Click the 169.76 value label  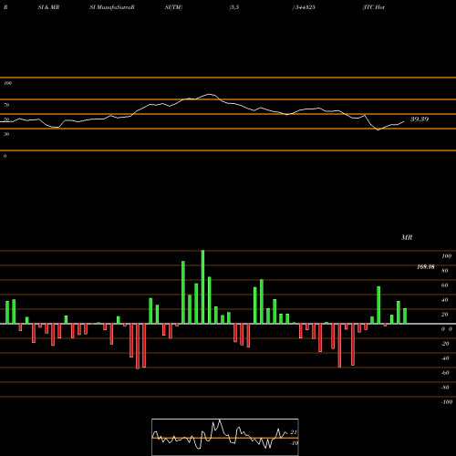(x=426, y=267)
